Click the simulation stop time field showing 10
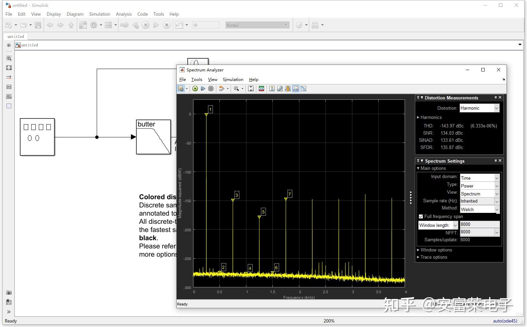The height and width of the screenshot is (327, 527). (x=205, y=25)
